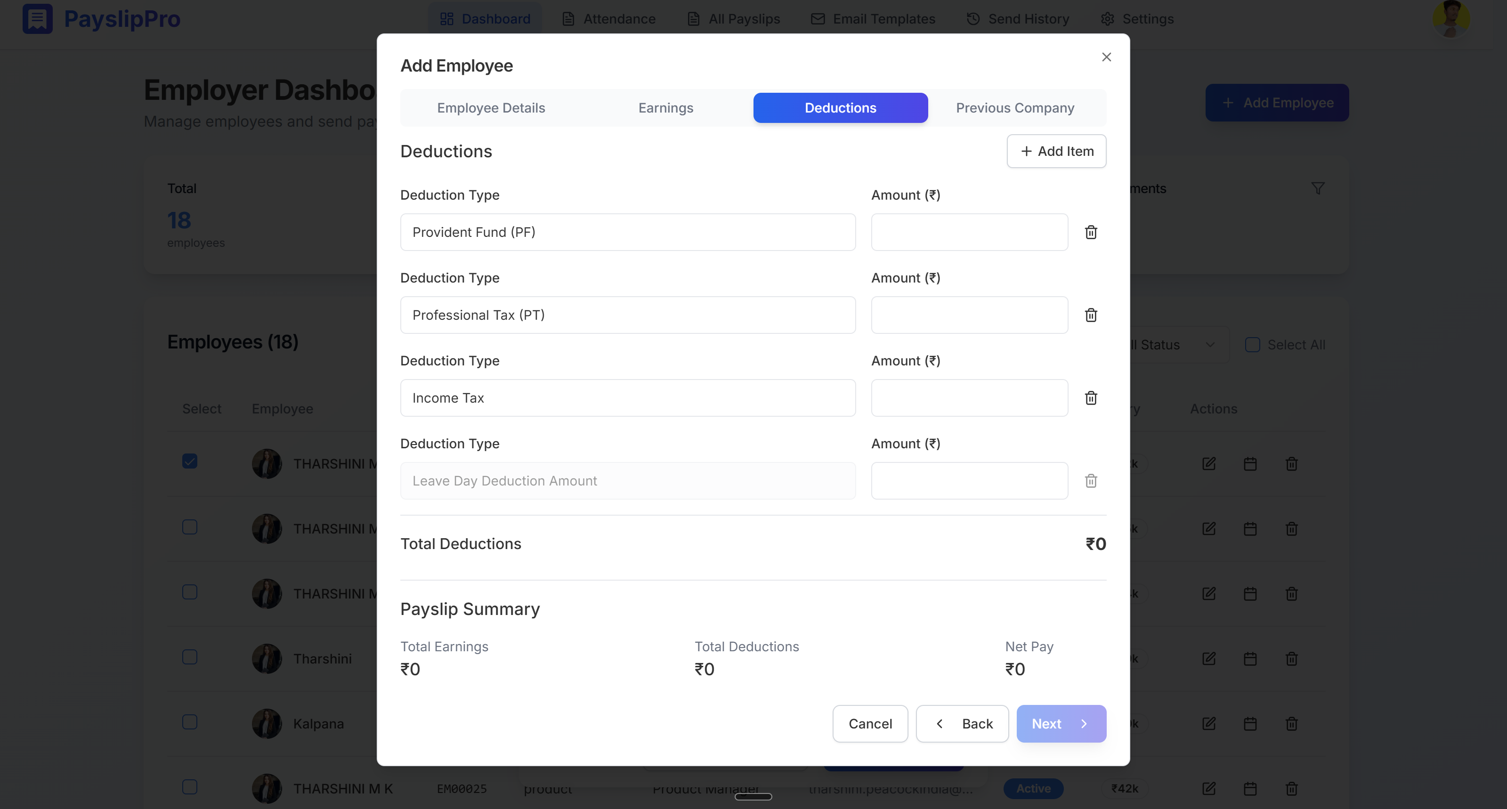
Task: Open Income Tax deduction type field
Action: (x=628, y=398)
